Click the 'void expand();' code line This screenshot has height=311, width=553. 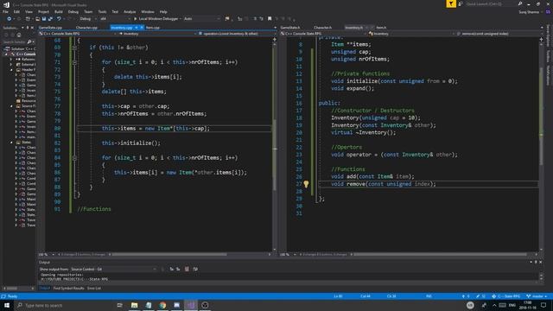point(353,88)
